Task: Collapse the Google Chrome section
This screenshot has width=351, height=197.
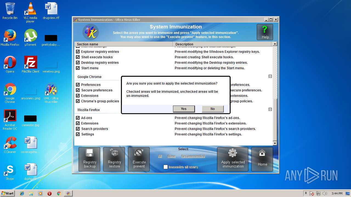Action: pos(270,76)
